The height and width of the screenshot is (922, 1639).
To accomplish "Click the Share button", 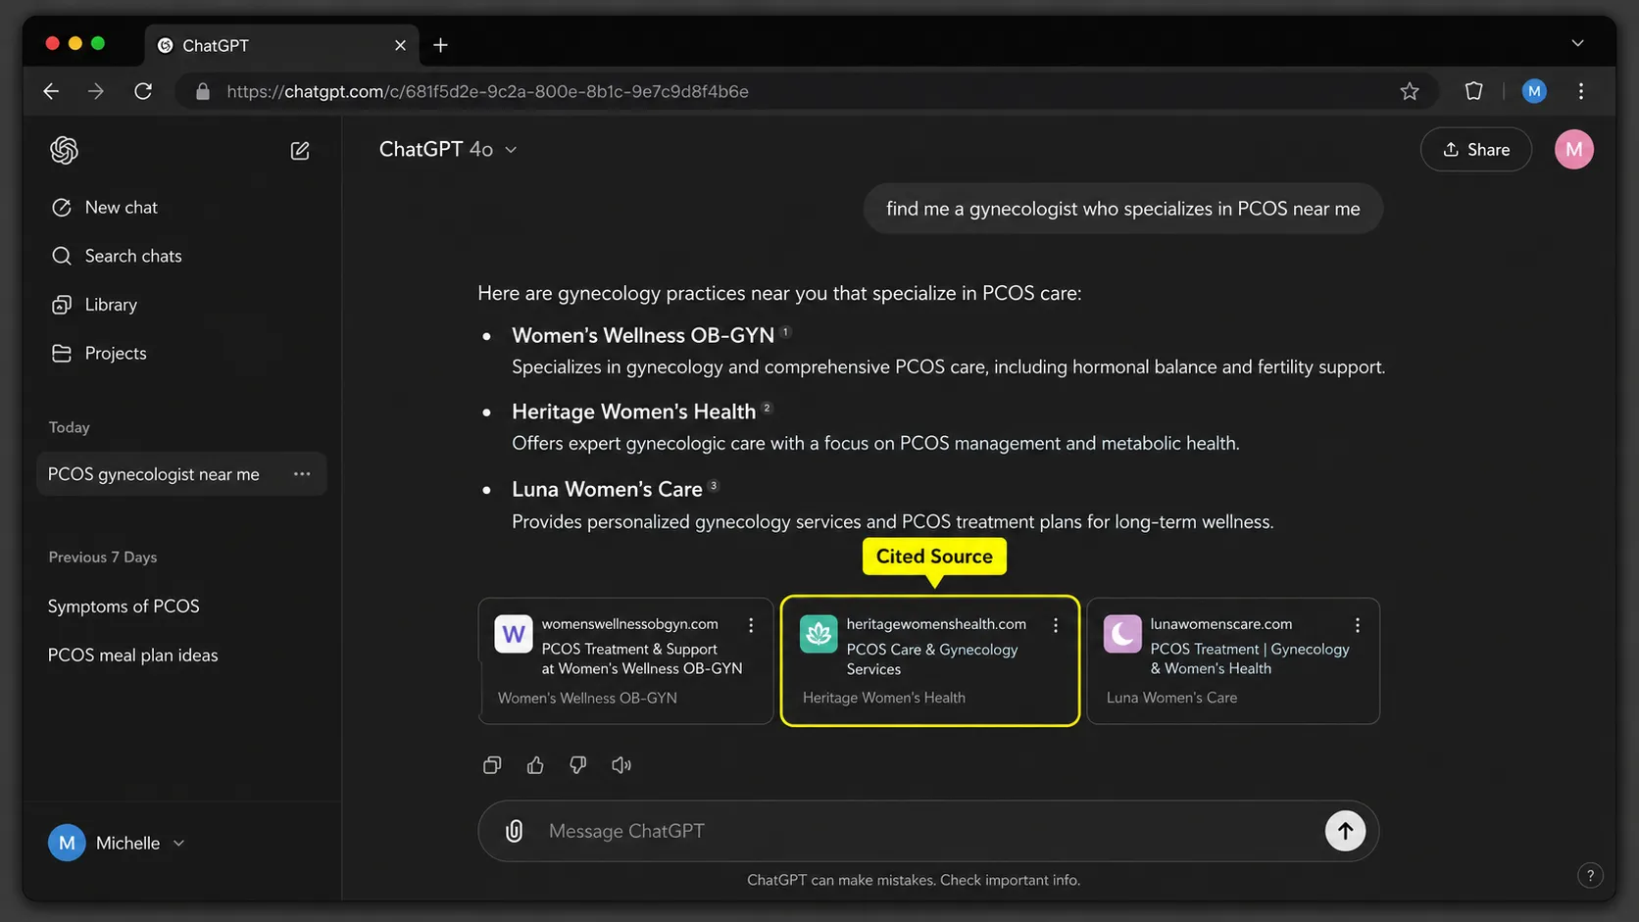I will pos(1475,150).
